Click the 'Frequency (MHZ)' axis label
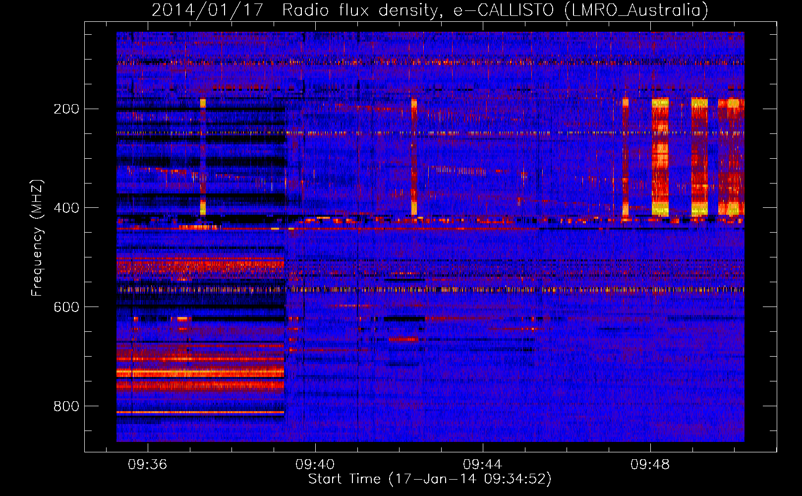 [37, 238]
